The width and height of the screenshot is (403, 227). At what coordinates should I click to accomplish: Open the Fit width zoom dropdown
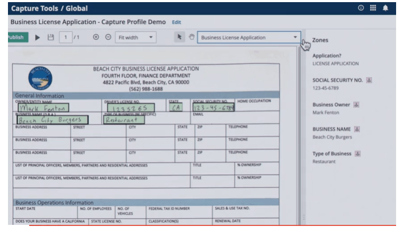coord(136,37)
